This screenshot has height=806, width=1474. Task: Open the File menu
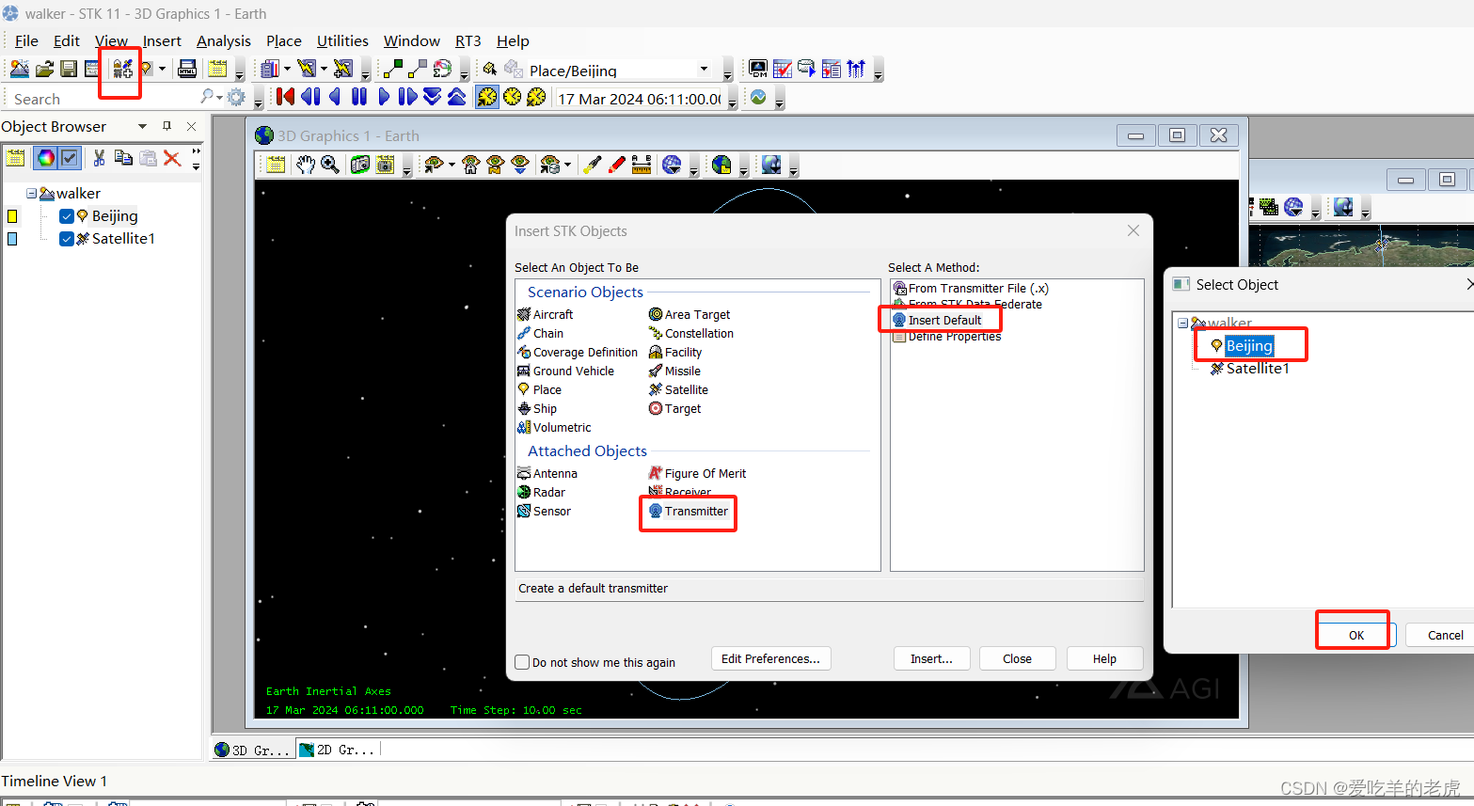click(26, 40)
